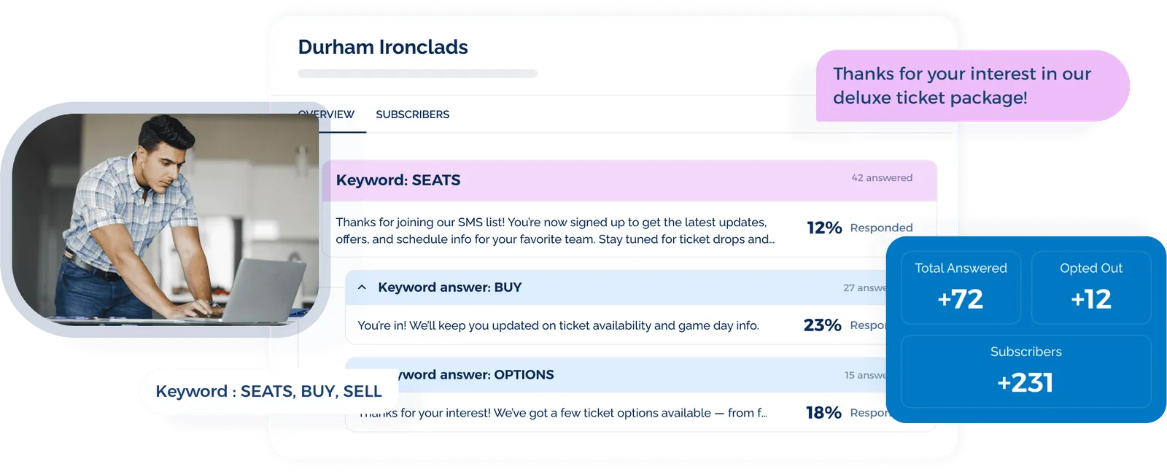Screen dimensions: 1167x472
Task: Click the 18% response rate figure
Action: click(x=823, y=413)
